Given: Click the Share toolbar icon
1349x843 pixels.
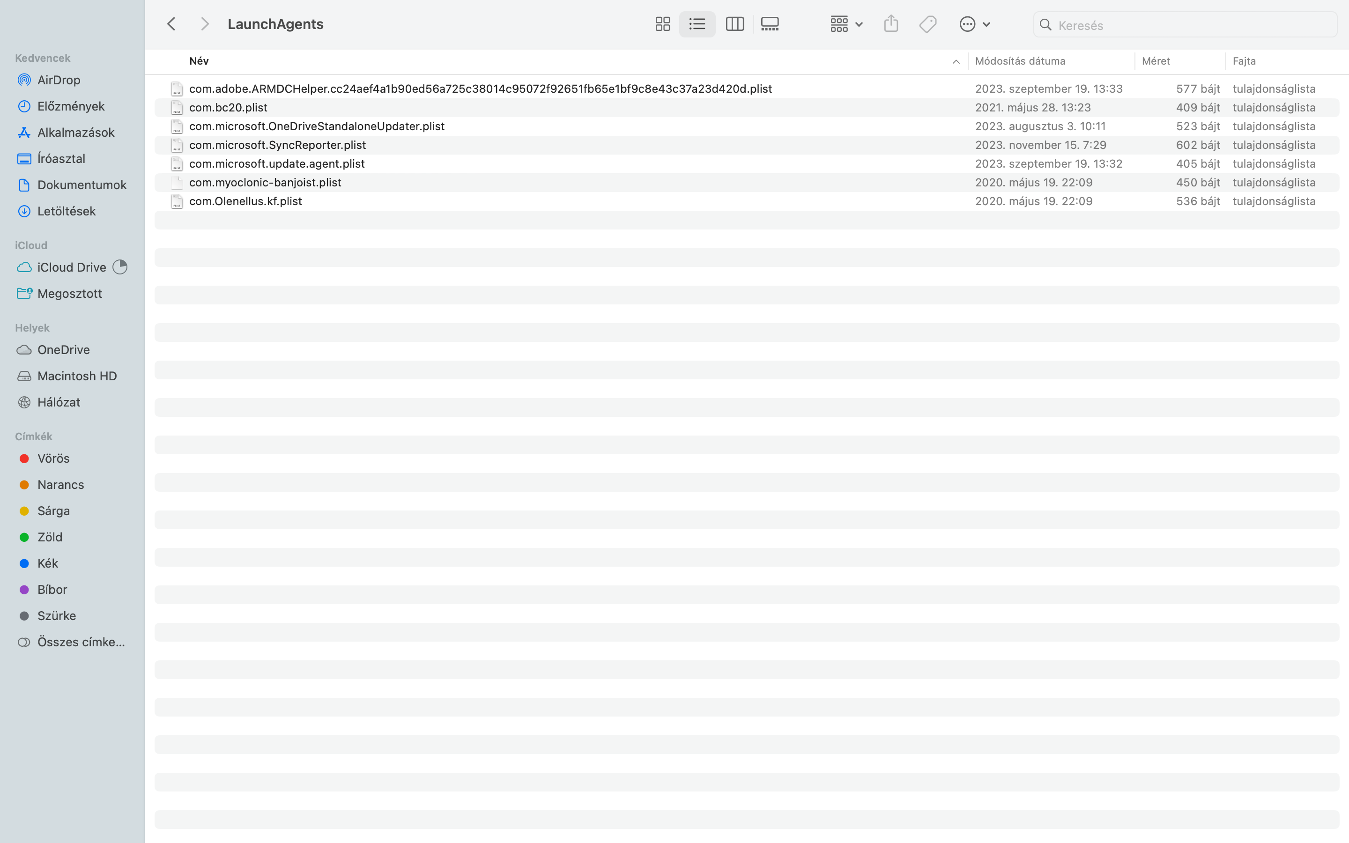Looking at the screenshot, I should (x=891, y=24).
